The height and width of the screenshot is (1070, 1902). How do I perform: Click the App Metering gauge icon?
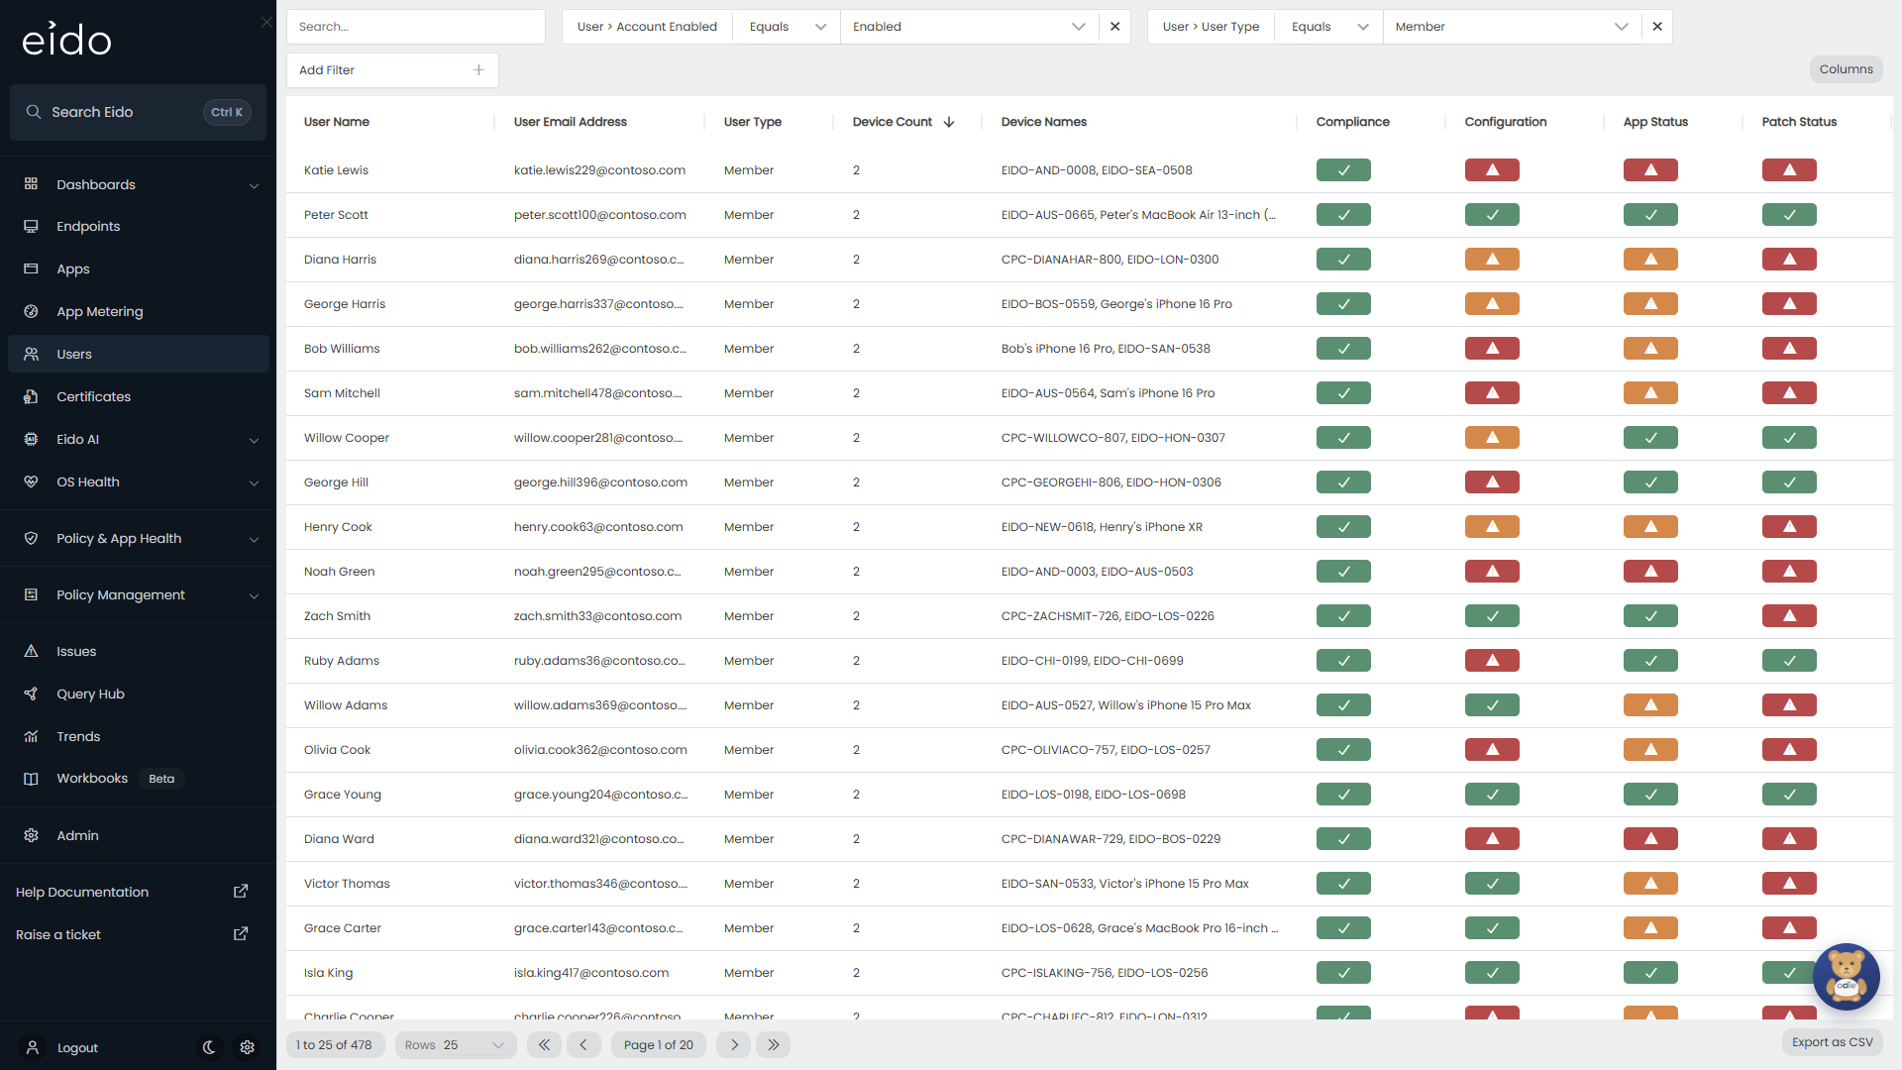click(31, 311)
